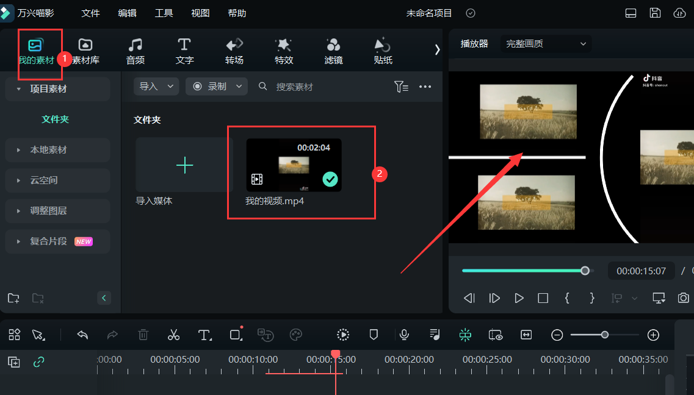694x395 pixels.
Task: Collapse the 项目素材 tree section
Action: coord(18,89)
